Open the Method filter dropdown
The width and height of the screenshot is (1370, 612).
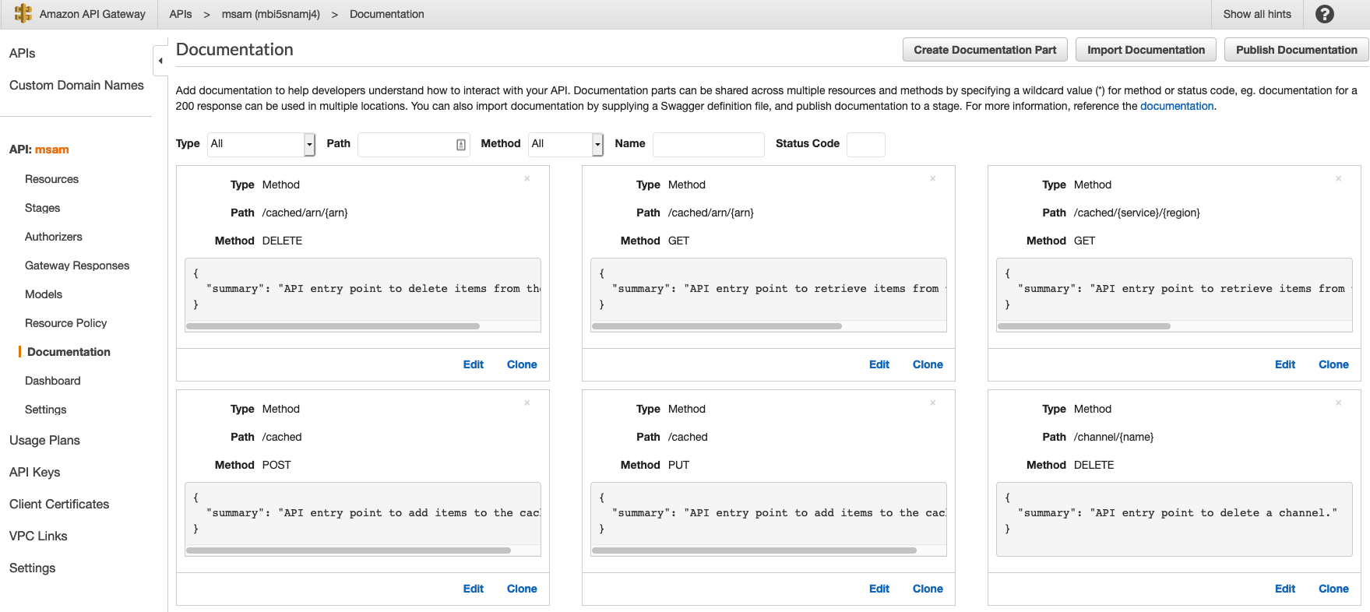point(565,144)
